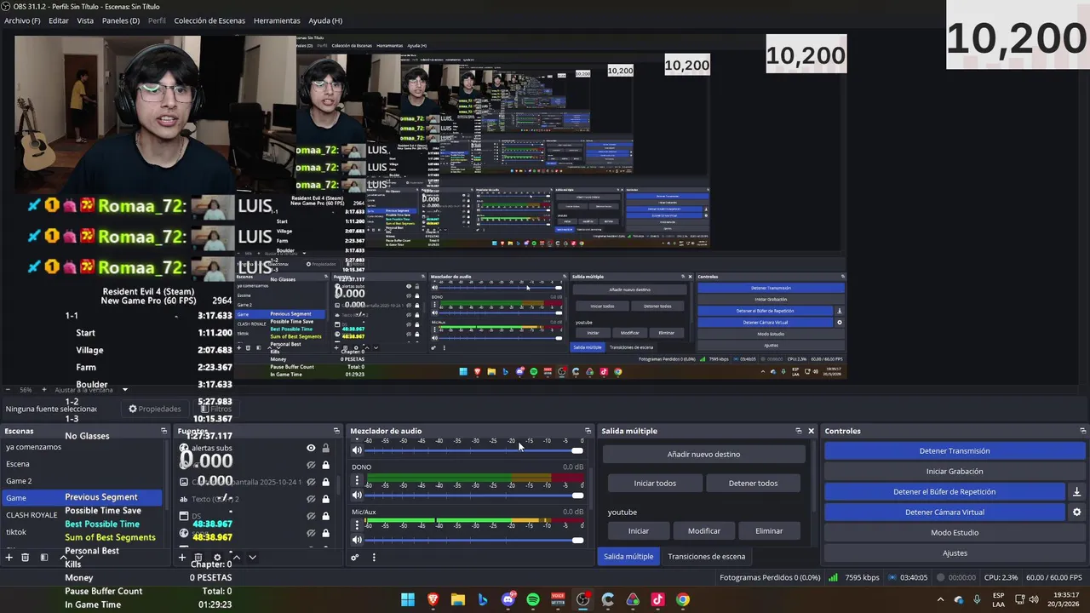The image size is (1090, 613).
Task: Open DONO channel options menu dots
Action: 357,480
